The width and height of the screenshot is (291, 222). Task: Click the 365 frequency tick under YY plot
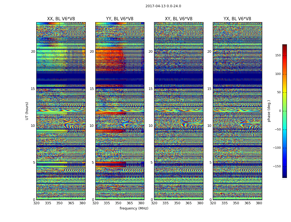point(130,203)
